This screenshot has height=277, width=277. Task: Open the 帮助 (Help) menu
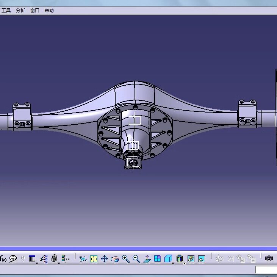[x=49, y=11]
